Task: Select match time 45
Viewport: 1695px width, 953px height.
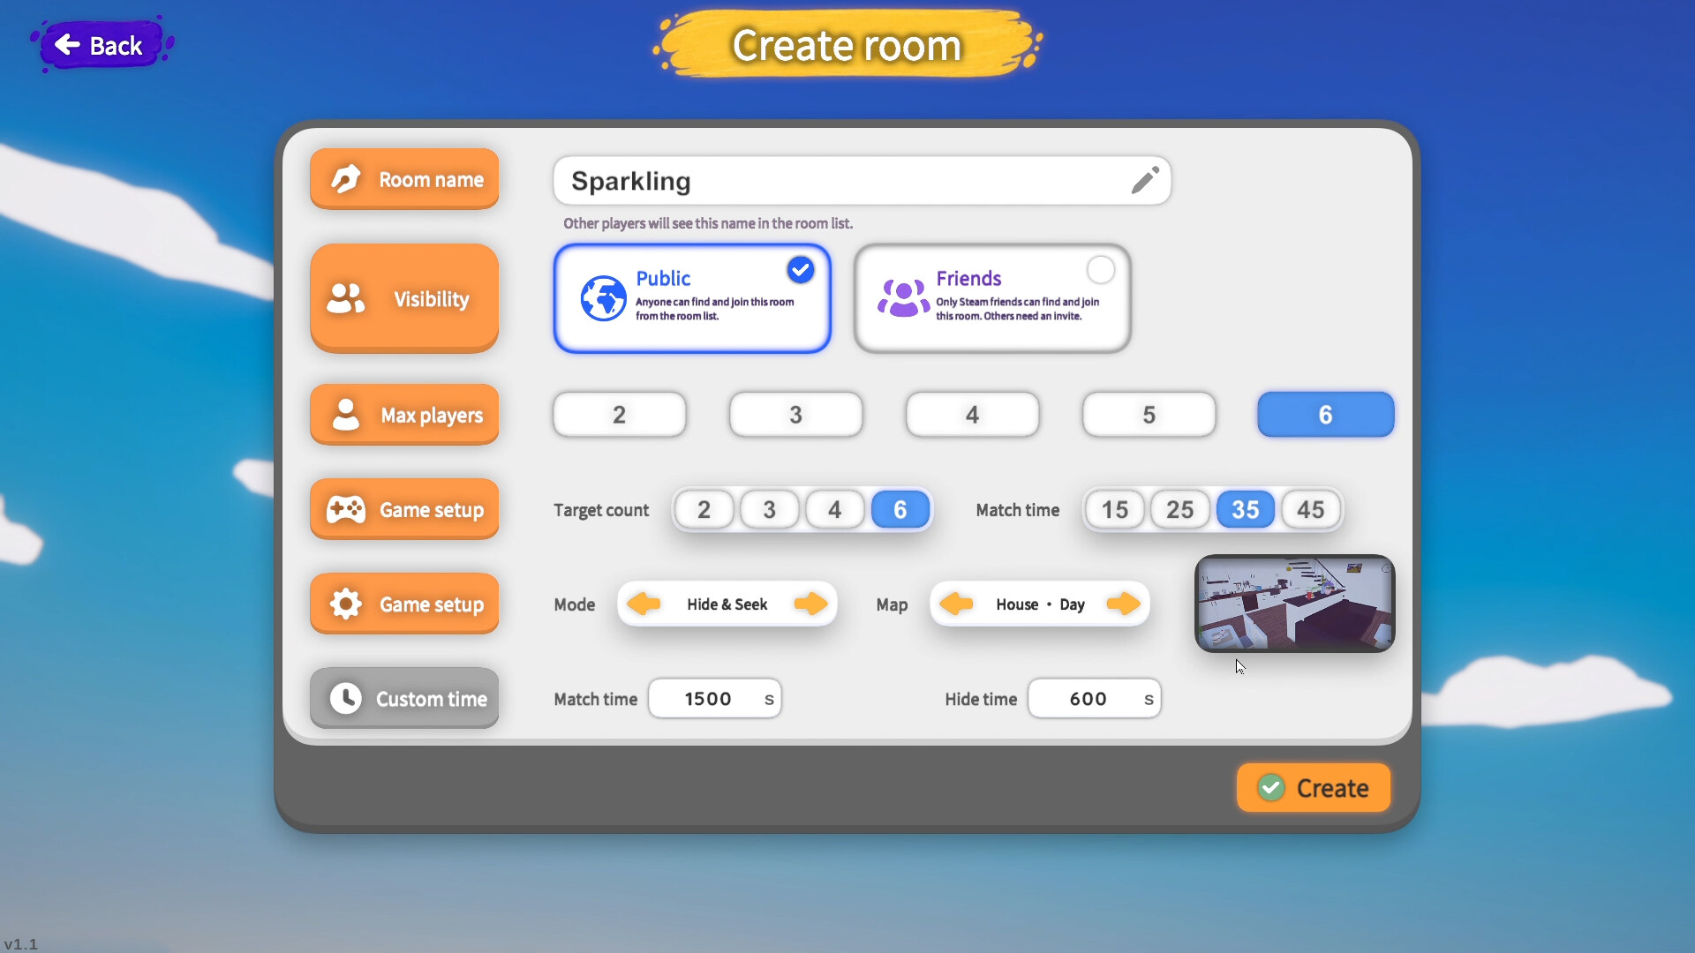Action: [x=1311, y=509]
